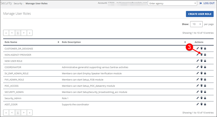Go to first page in bottom pagination

(x=6, y=112)
